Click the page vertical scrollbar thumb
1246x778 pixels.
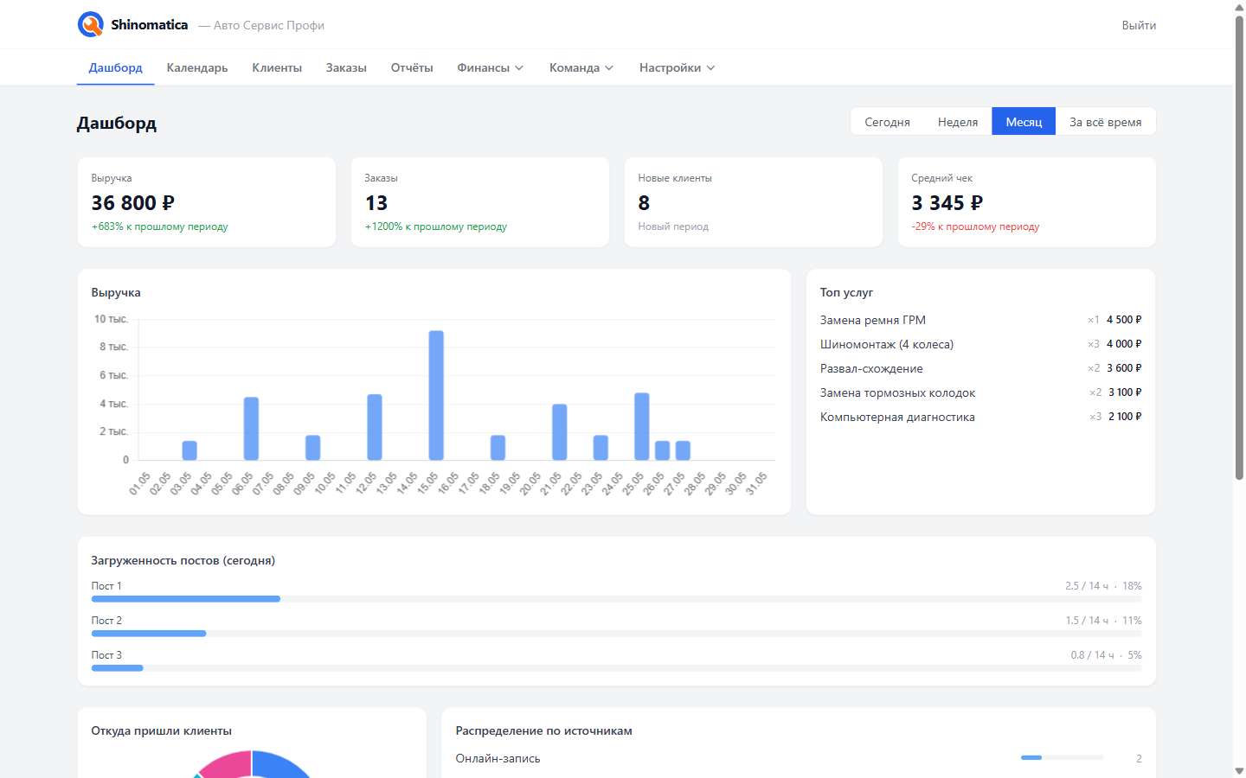(1239, 246)
